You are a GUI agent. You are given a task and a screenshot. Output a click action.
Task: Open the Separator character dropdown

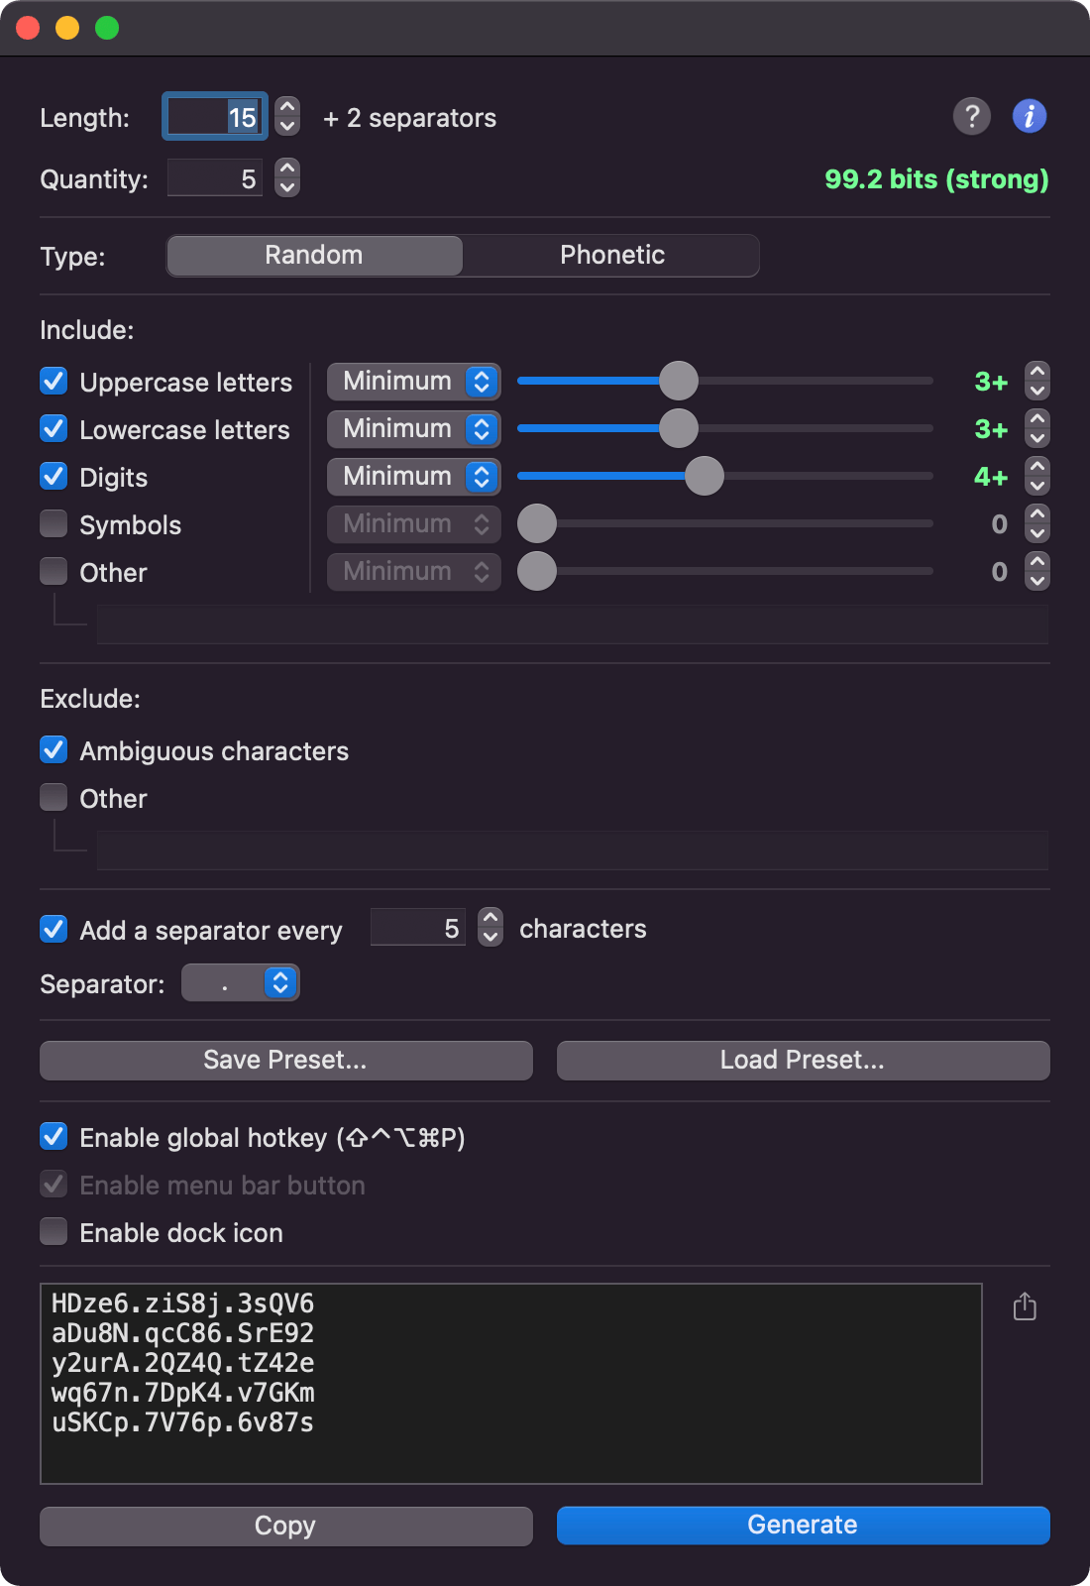pos(241,983)
